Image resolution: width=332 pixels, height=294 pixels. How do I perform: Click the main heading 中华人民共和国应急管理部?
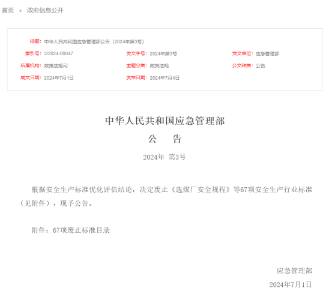[165, 121]
